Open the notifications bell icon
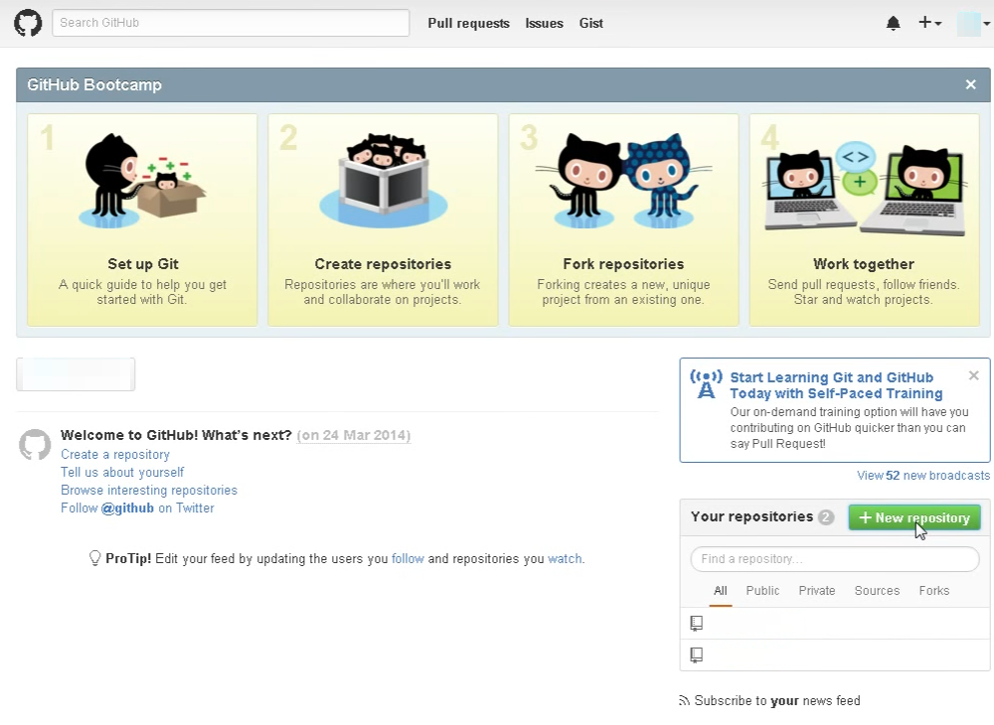994x725 pixels. click(x=893, y=24)
